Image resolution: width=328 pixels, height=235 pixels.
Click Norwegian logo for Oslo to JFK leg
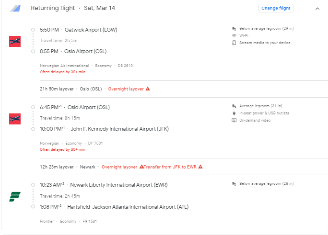pos(15,119)
